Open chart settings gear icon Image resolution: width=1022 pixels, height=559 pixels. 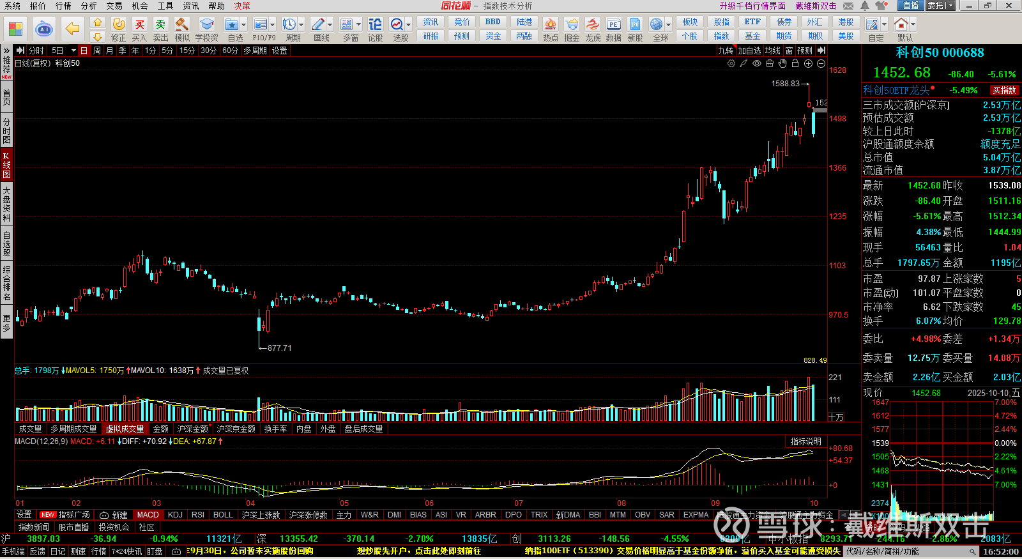(x=731, y=63)
